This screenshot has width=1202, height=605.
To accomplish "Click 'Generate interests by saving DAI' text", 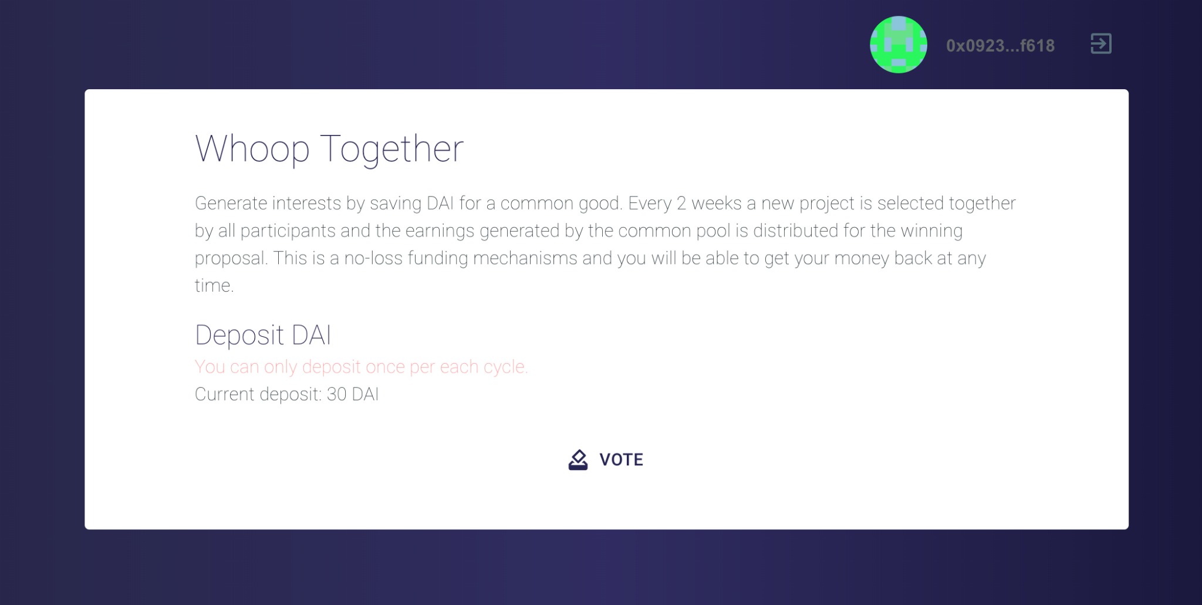I will click(325, 203).
